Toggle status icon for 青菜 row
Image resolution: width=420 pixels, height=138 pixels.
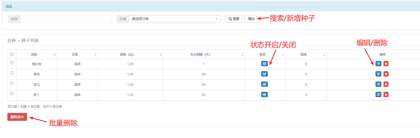264,74
